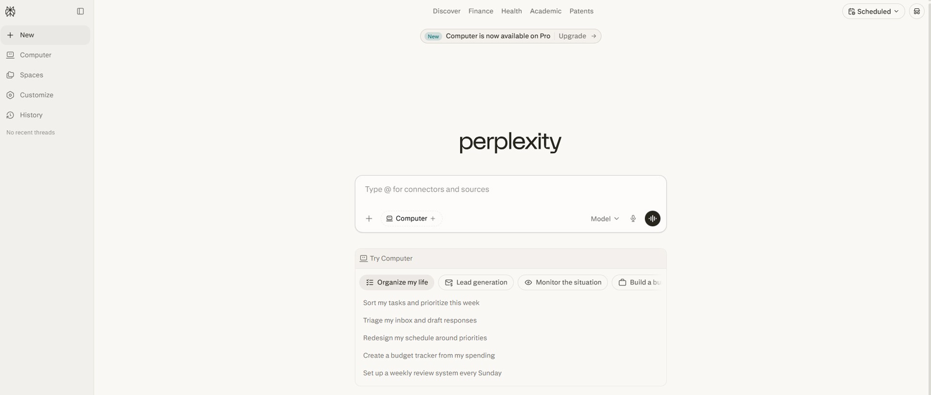Switch to the Finance tab
This screenshot has height=395, width=931.
pyautogui.click(x=481, y=11)
